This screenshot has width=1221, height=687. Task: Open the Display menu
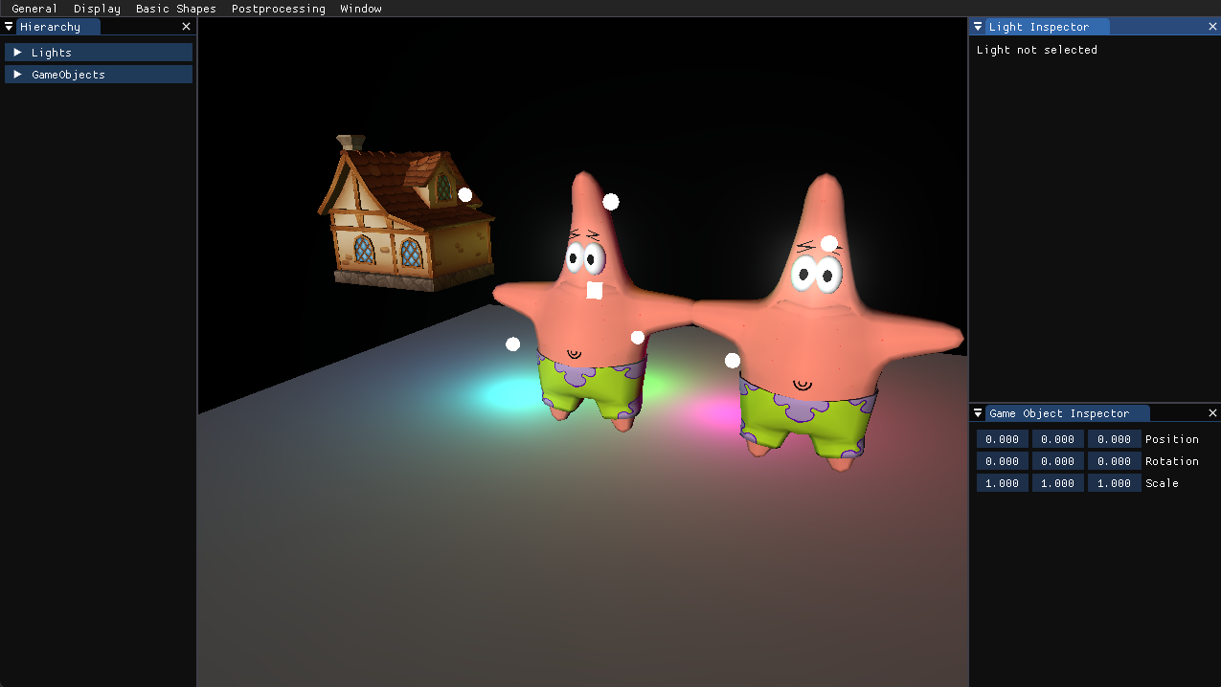tap(97, 9)
